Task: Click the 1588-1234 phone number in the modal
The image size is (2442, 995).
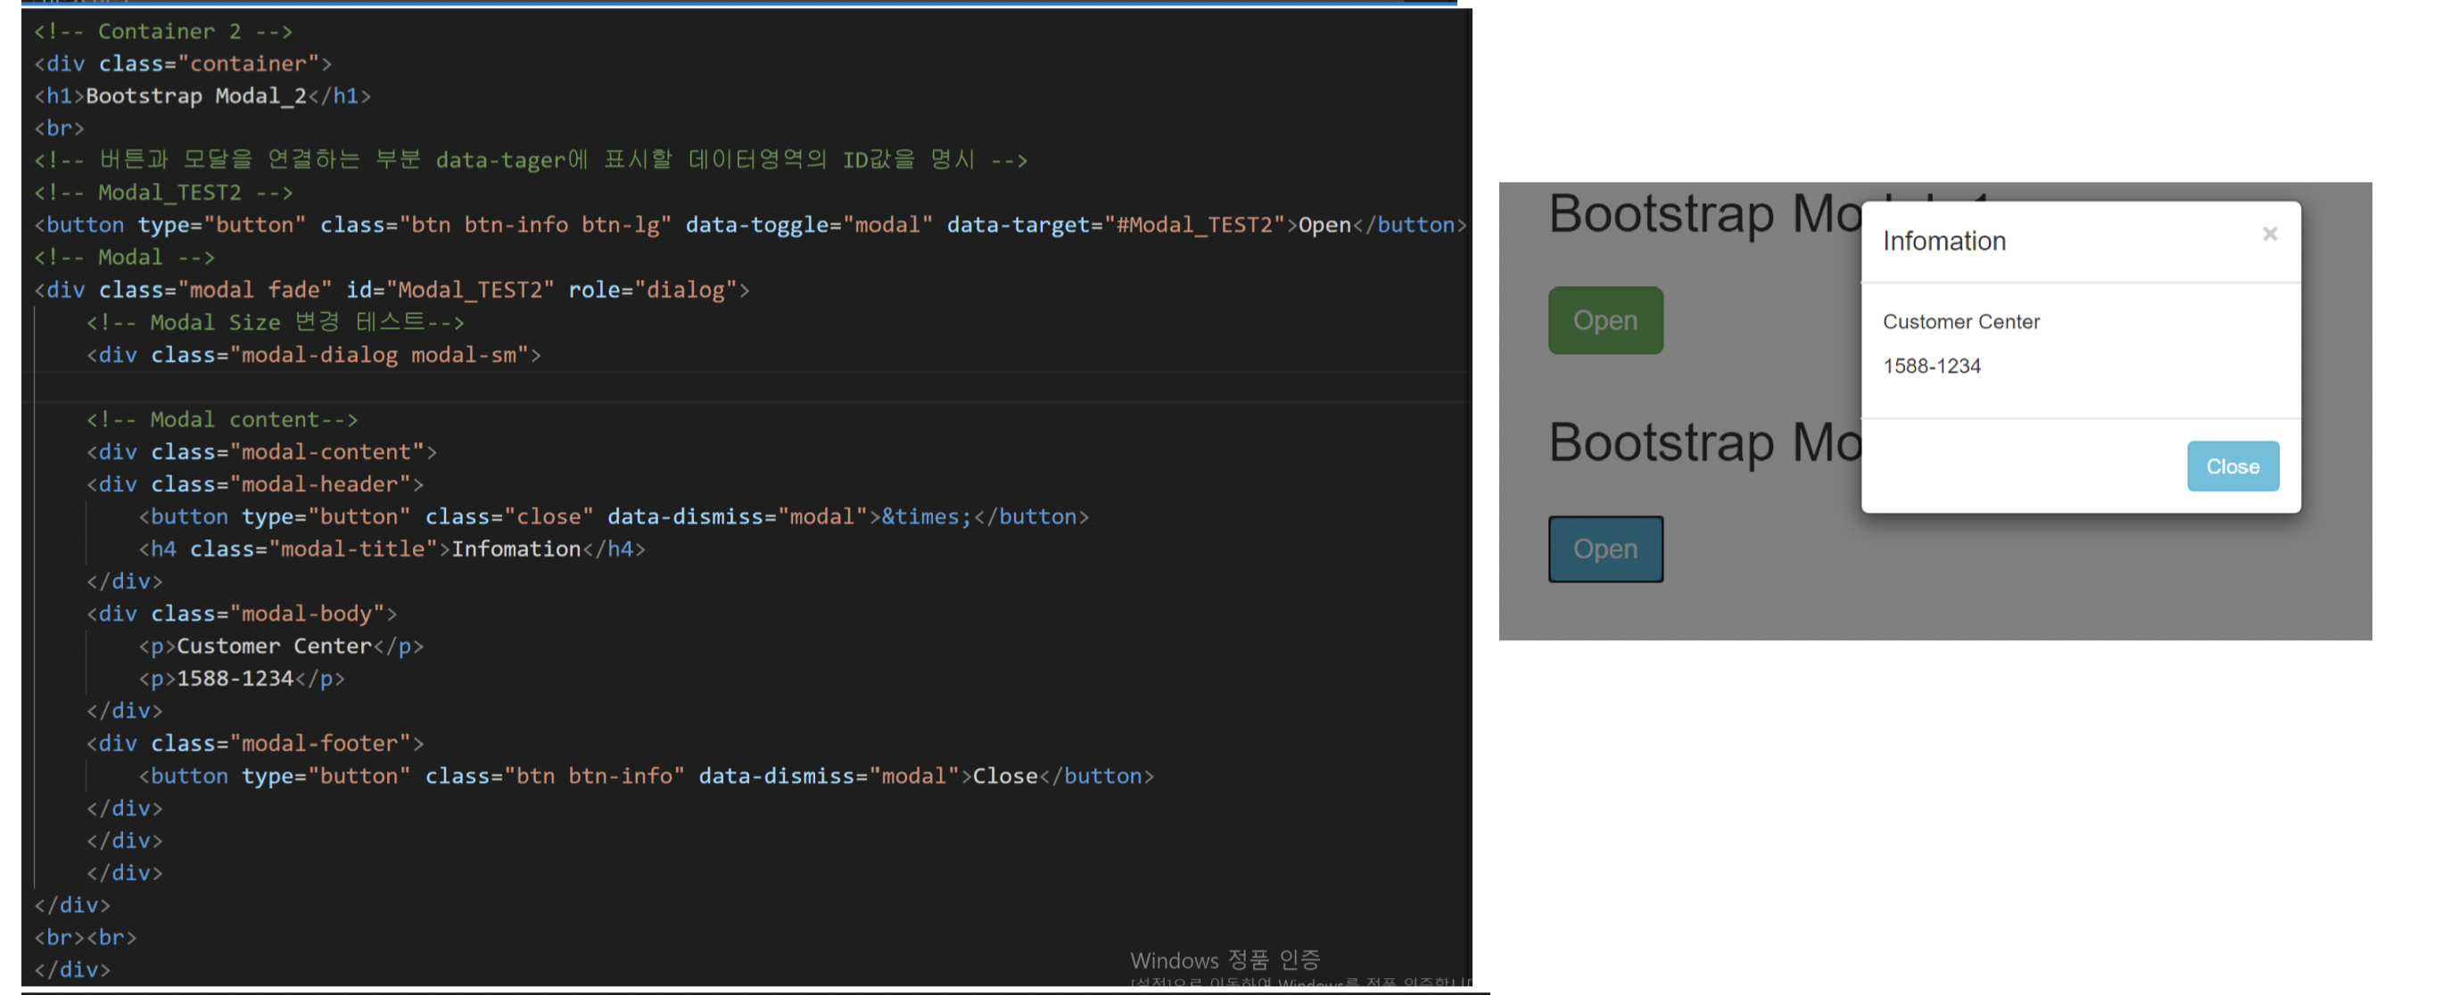Action: click(x=1931, y=366)
